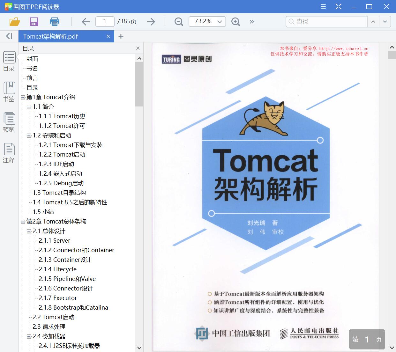Open the zoom percentage dropdown
This screenshot has height=352, width=396.
(220, 22)
